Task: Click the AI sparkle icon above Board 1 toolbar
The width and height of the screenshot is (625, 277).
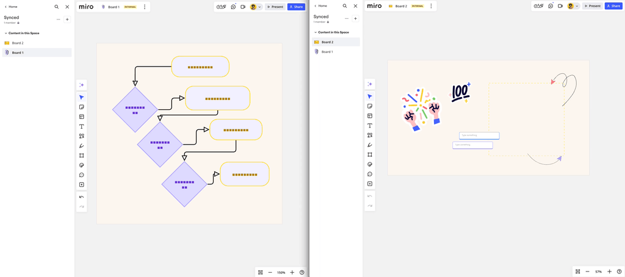Action: tap(81, 85)
